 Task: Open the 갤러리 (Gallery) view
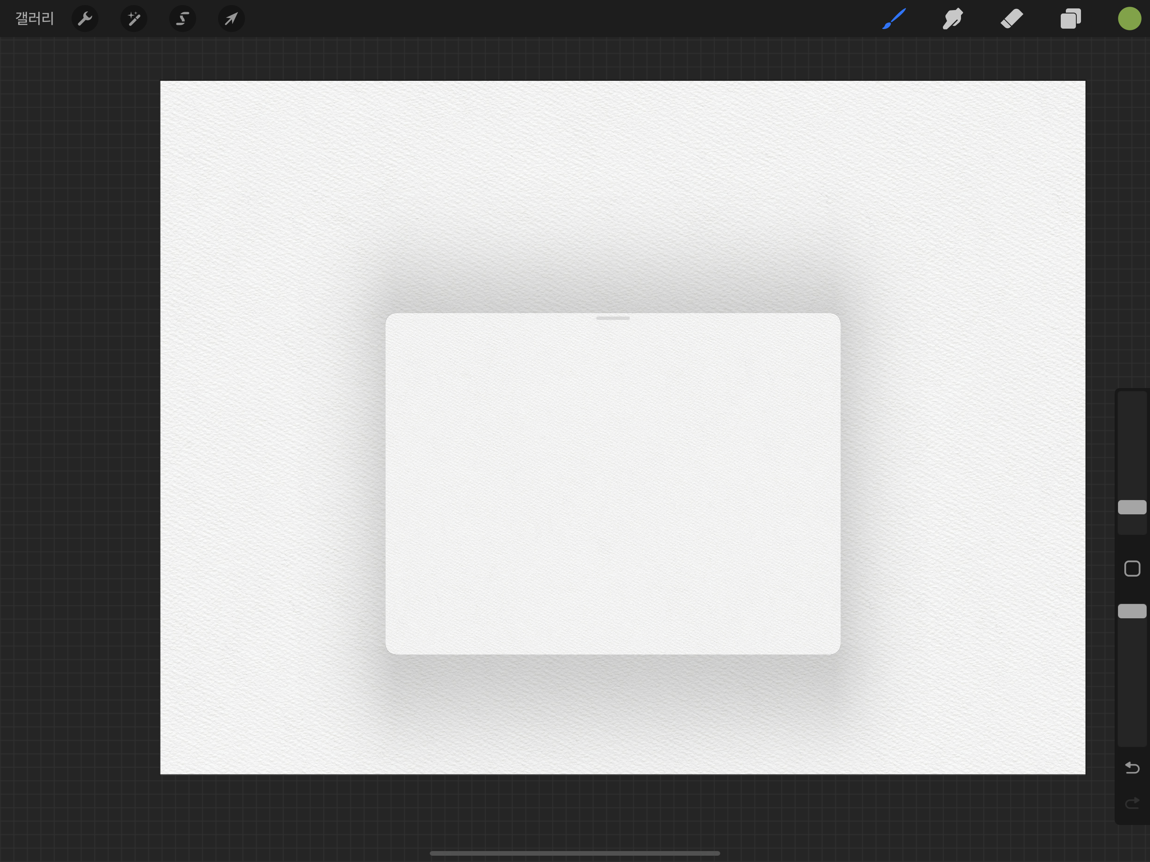[x=35, y=19]
